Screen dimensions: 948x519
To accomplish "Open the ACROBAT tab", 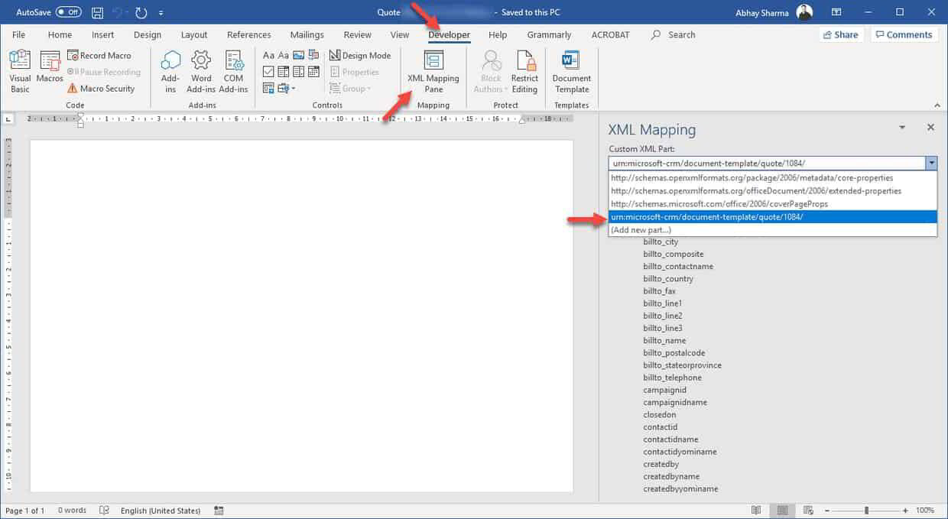I will (612, 34).
